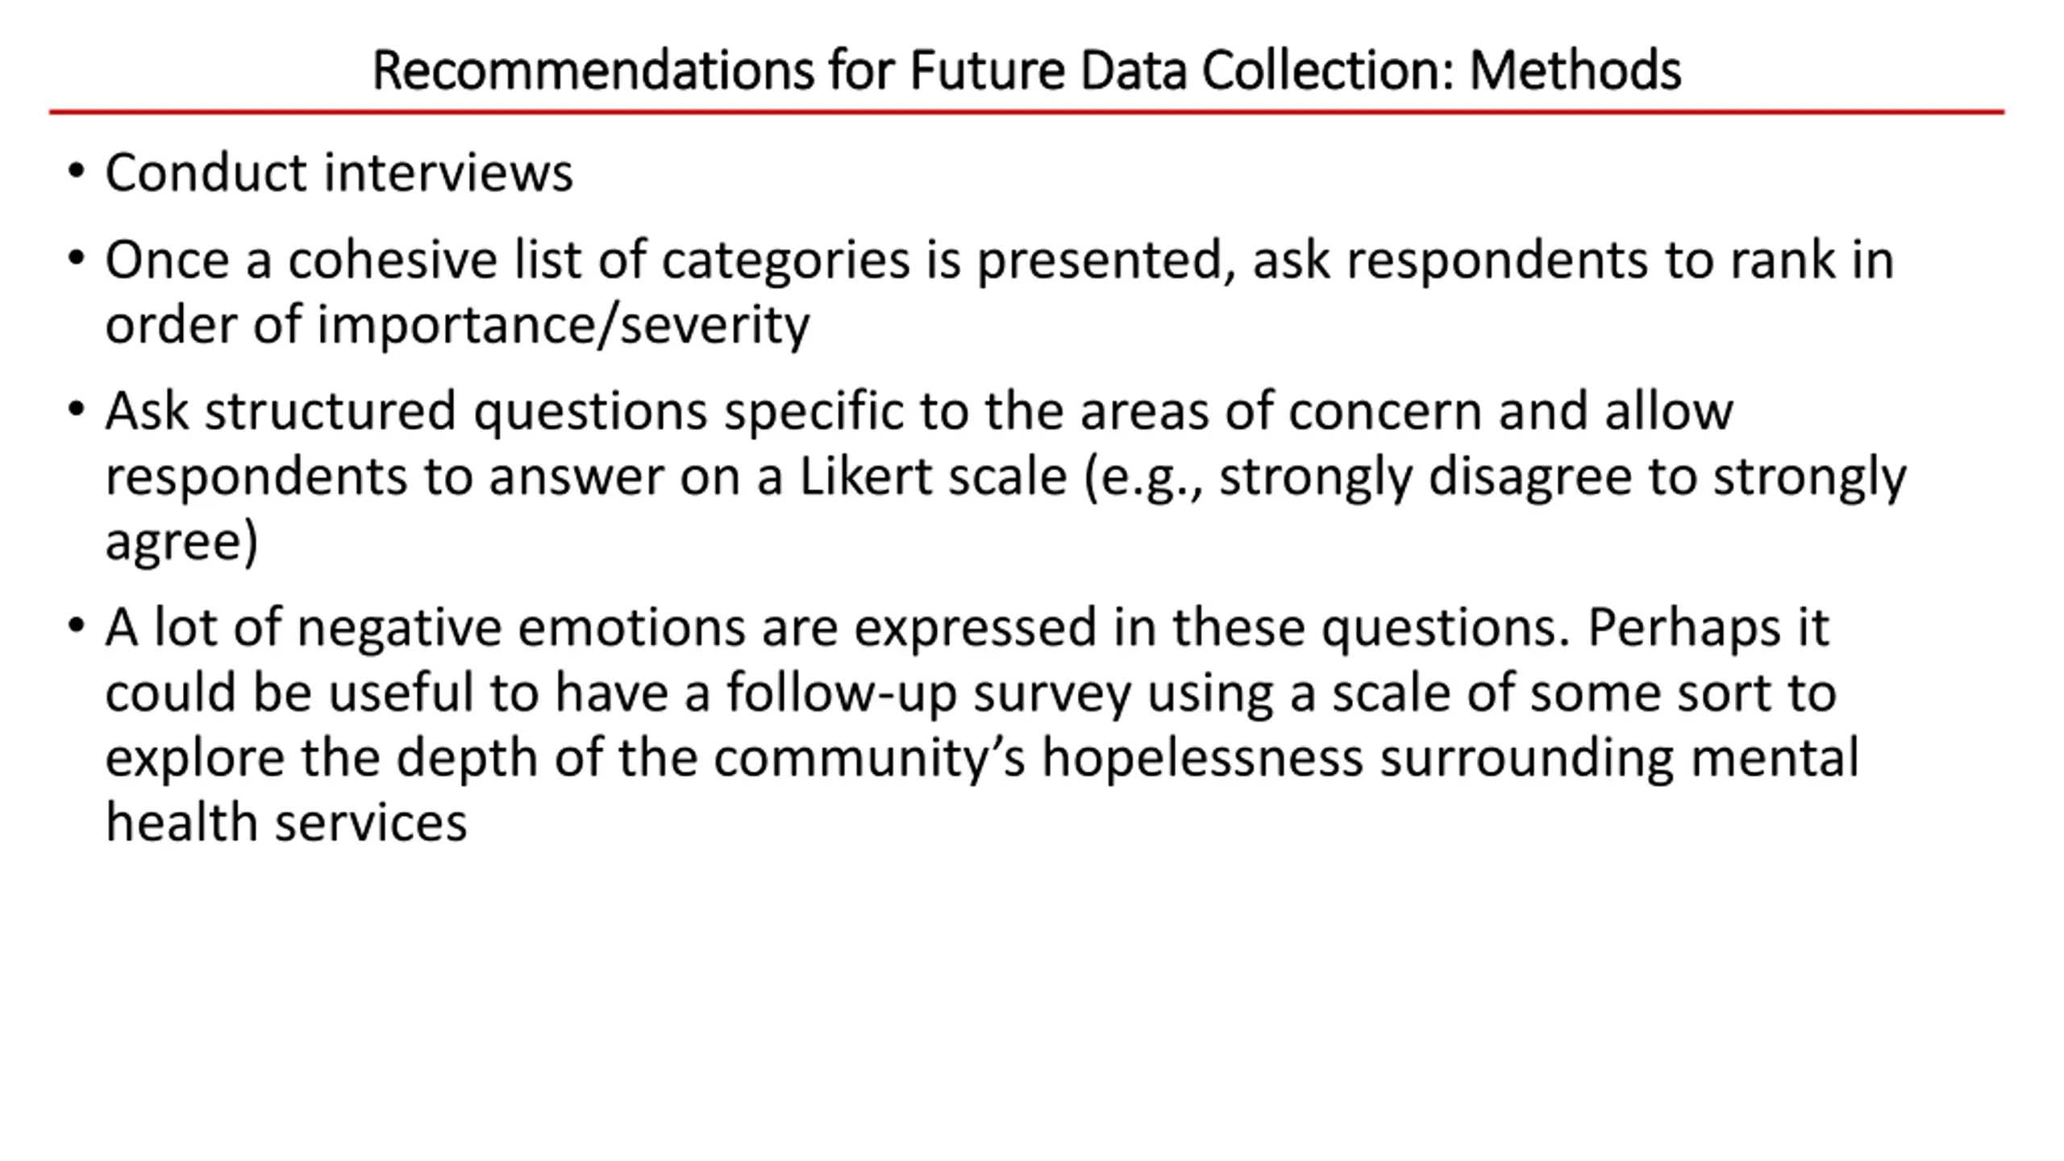Click the "Conduct interviews" bullet text
Image resolution: width=2064 pixels, height=1161 pixels.
(339, 173)
